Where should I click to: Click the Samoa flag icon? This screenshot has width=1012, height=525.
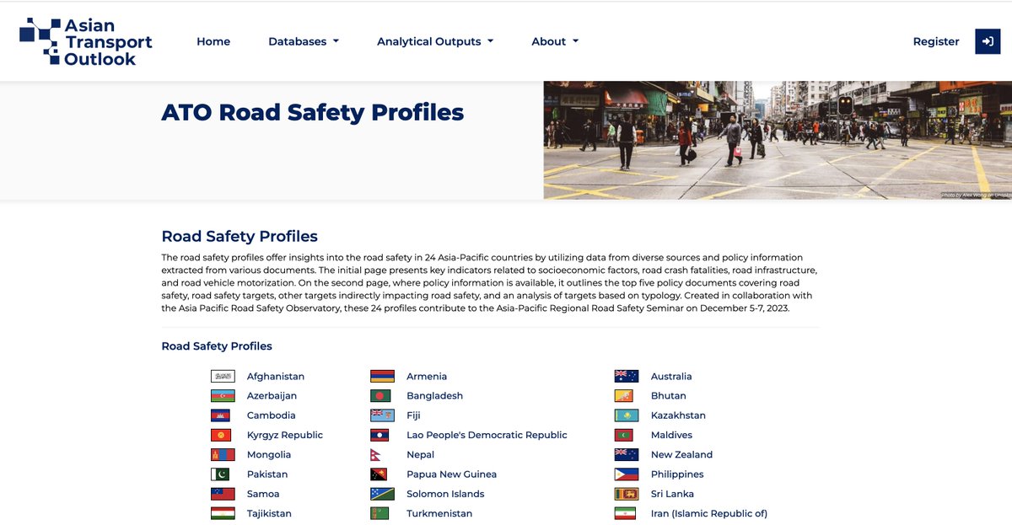[x=223, y=494]
